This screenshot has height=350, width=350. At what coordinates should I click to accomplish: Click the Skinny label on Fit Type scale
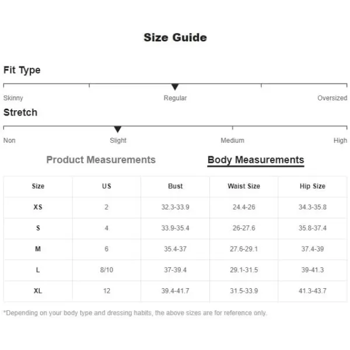tap(13, 98)
